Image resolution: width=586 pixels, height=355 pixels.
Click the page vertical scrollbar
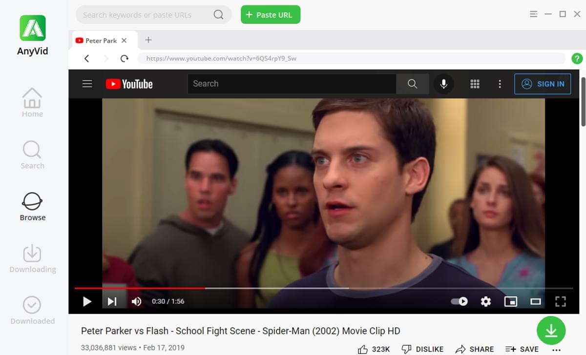pyautogui.click(x=583, y=101)
